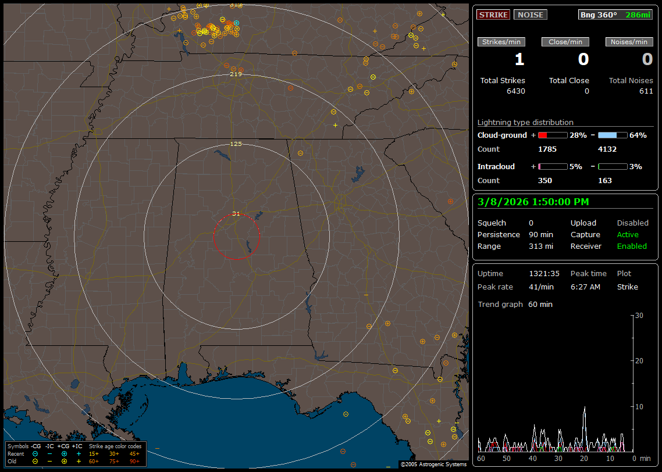The image size is (662, 472).
Task: Click the cyan recent -CG legend symbol
Action: 35,453
